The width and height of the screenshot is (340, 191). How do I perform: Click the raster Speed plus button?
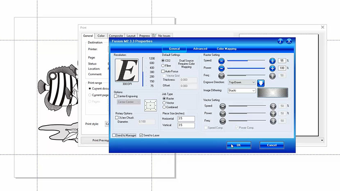click(x=272, y=61)
